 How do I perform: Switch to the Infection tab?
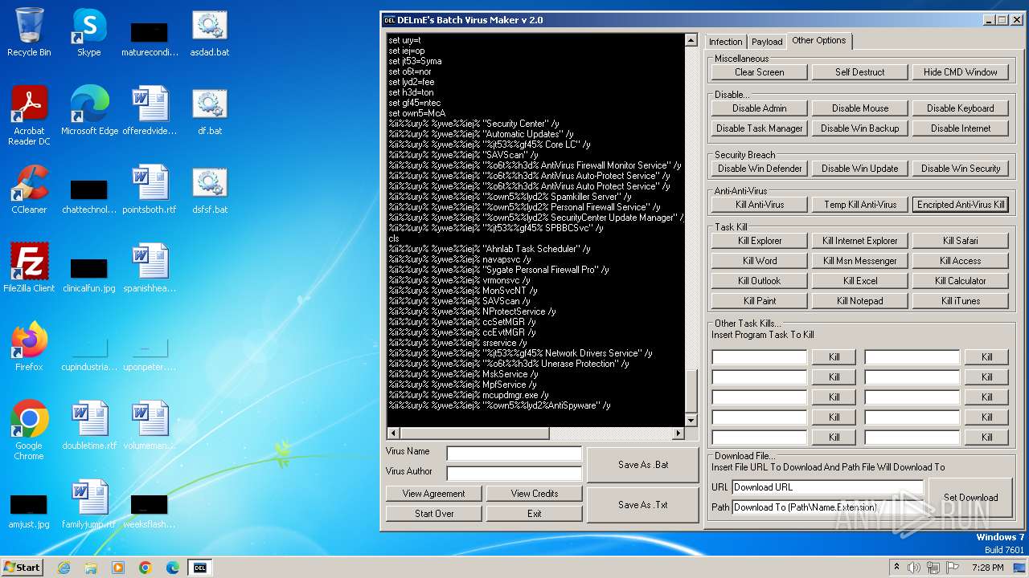pyautogui.click(x=725, y=42)
